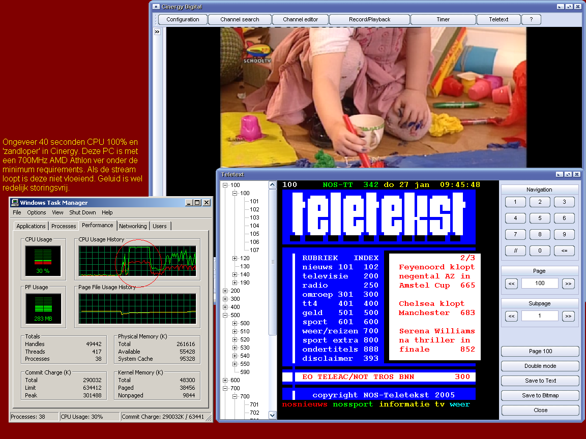Screen dimensions: 586x439
Task: Expand the 120 tree node
Action: pyautogui.click(x=235, y=258)
